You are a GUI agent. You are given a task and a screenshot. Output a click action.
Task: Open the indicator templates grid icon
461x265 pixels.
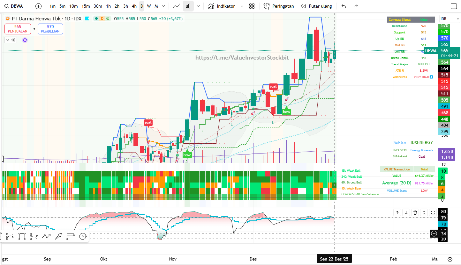[252, 6]
